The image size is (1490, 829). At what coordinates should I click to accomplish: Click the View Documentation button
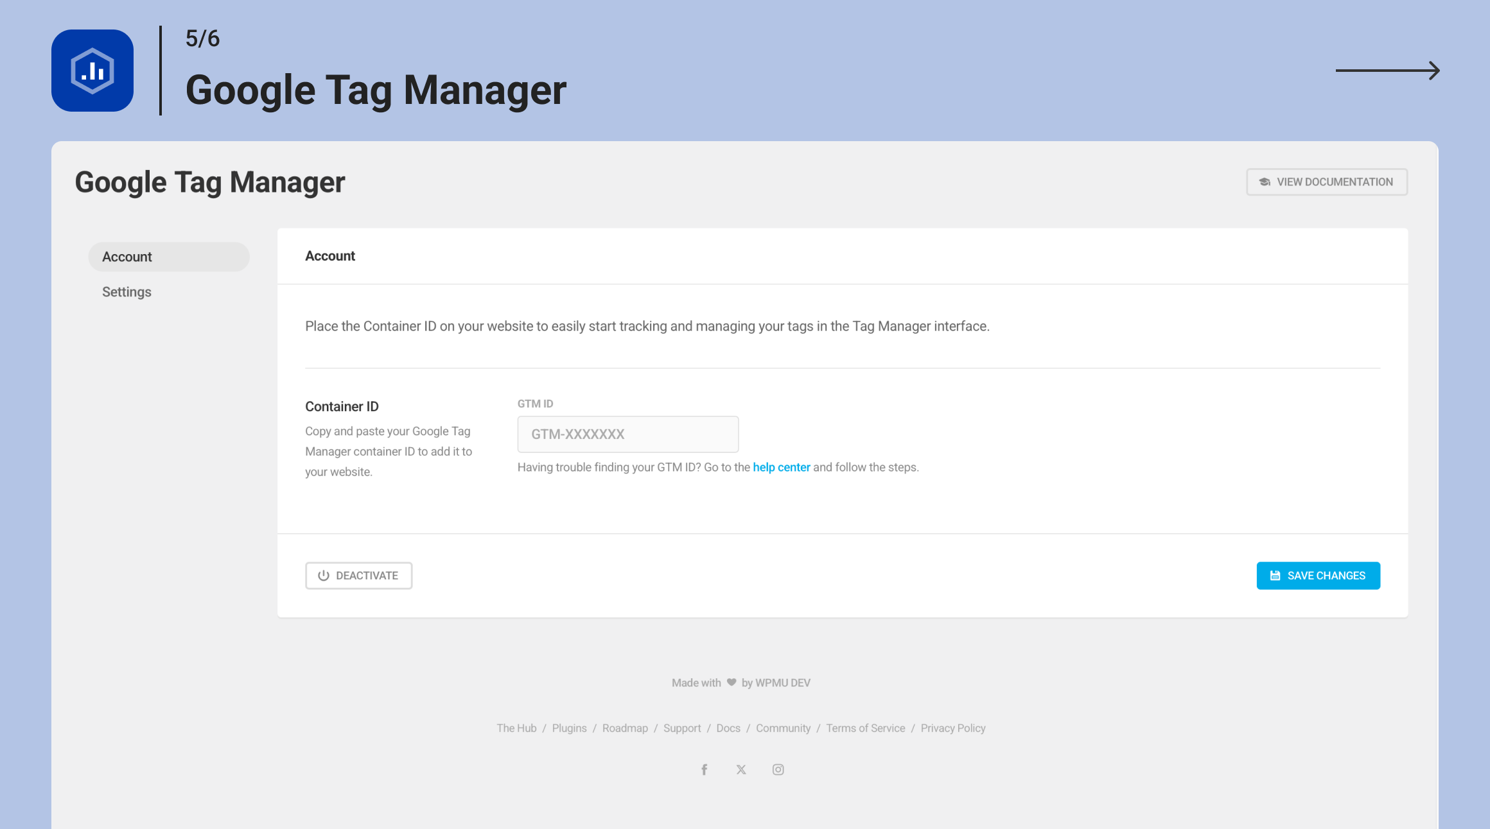click(1327, 182)
